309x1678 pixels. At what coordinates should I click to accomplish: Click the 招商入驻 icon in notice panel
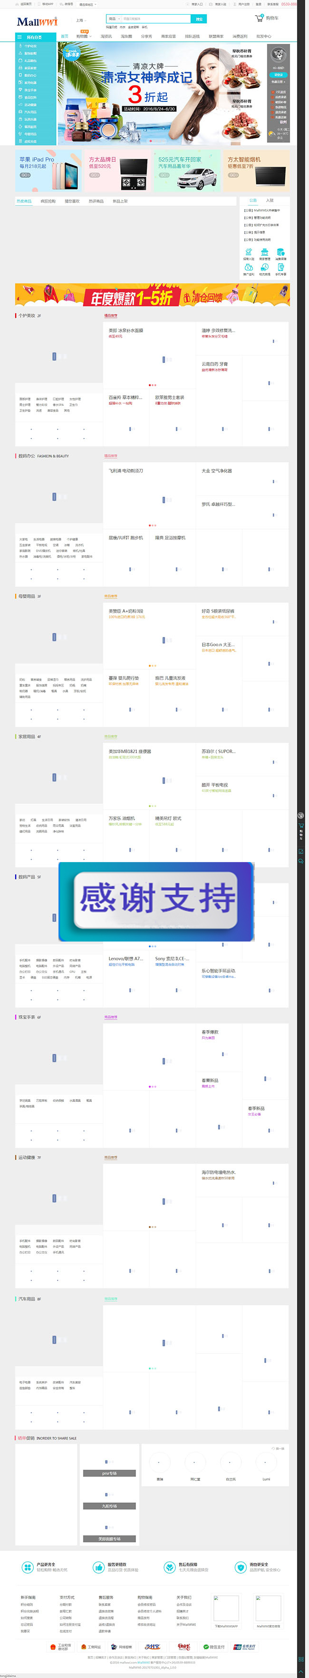coord(249,252)
